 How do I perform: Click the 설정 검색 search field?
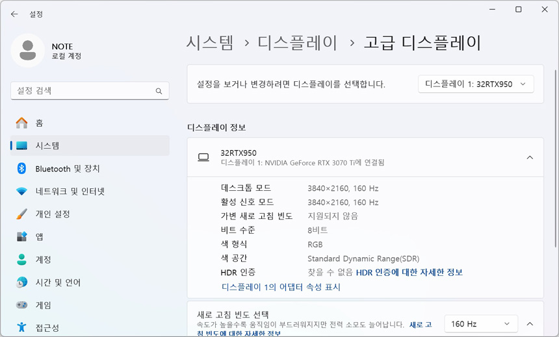pos(81,91)
